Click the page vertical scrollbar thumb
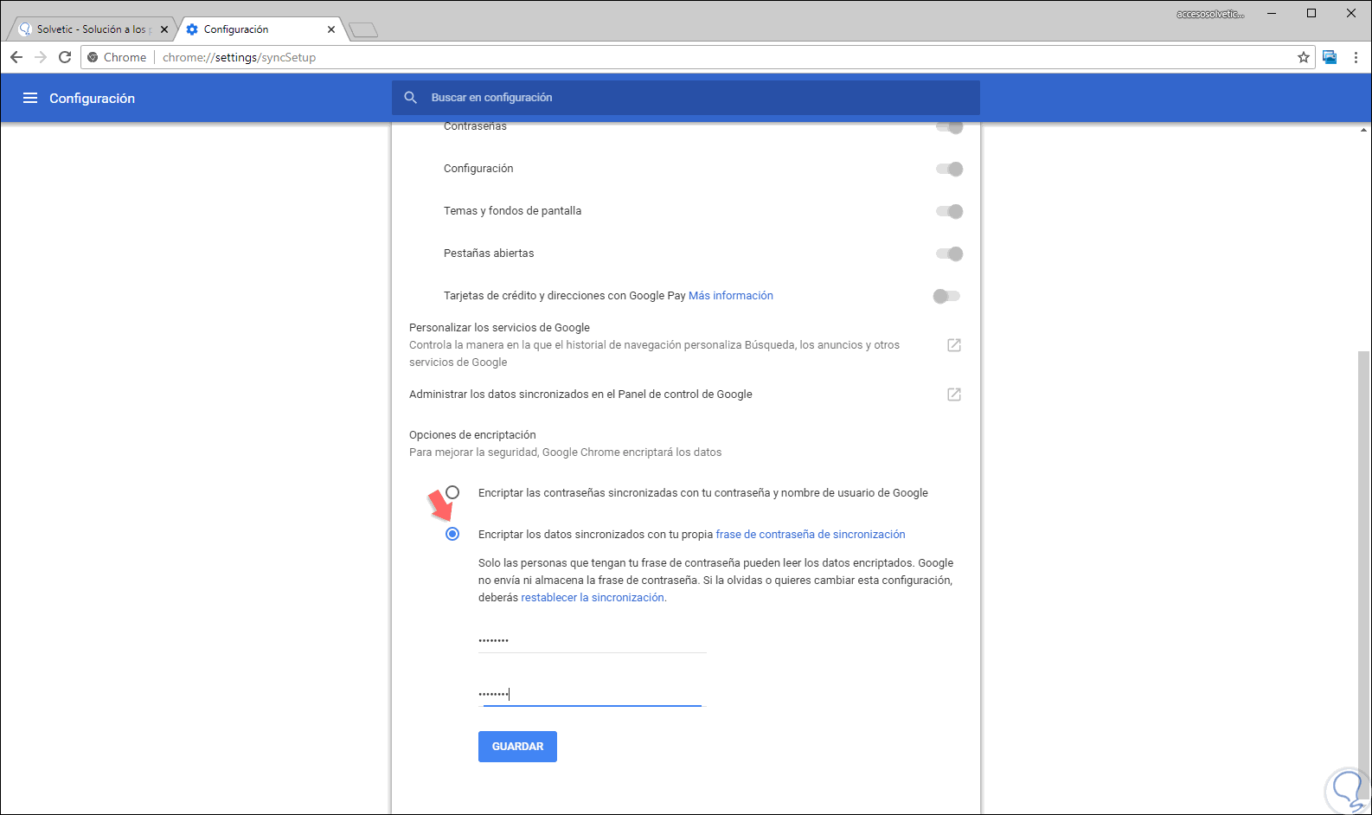The image size is (1372, 815). [x=1364, y=575]
